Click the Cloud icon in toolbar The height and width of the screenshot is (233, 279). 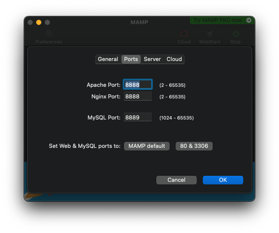pyautogui.click(x=184, y=34)
